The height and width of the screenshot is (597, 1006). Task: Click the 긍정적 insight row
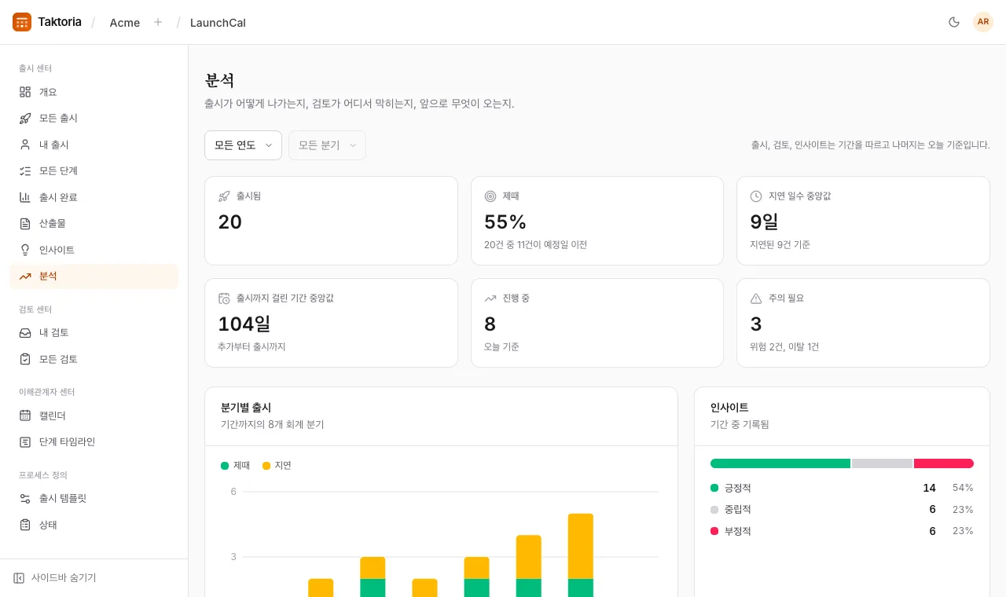[x=842, y=488]
